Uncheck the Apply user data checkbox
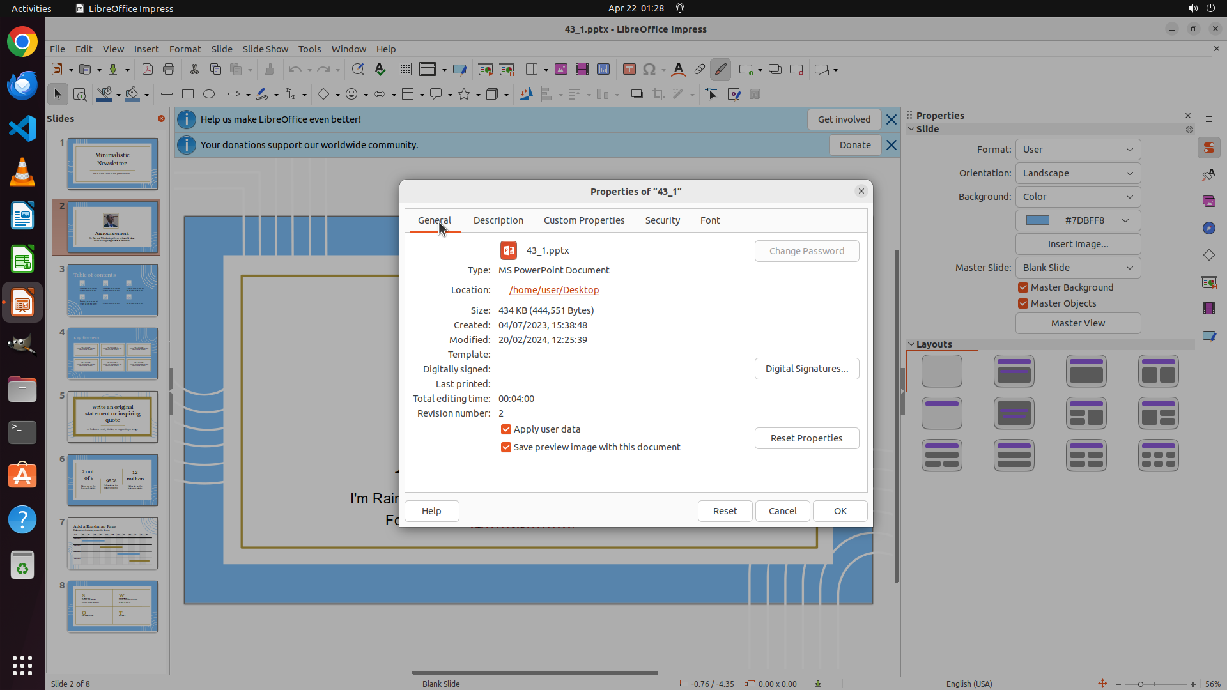1227x690 pixels. click(506, 429)
